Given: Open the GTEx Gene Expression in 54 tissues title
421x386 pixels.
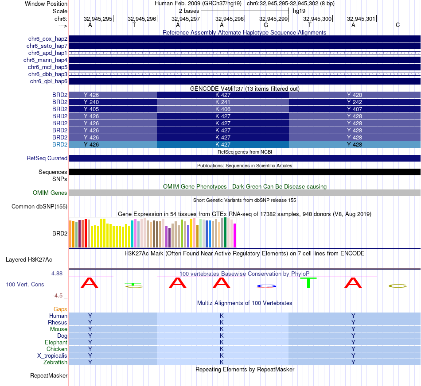Looking at the screenshot, I should (245, 214).
